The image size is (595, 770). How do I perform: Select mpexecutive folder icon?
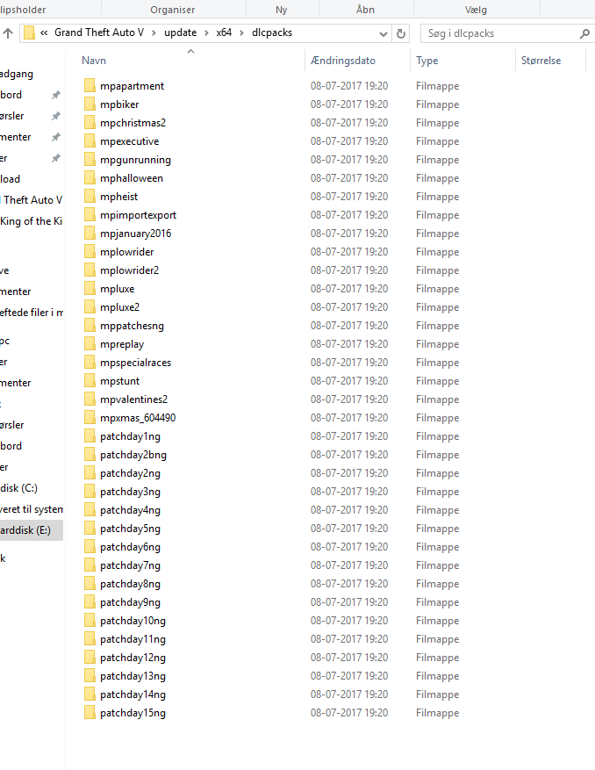coord(90,141)
